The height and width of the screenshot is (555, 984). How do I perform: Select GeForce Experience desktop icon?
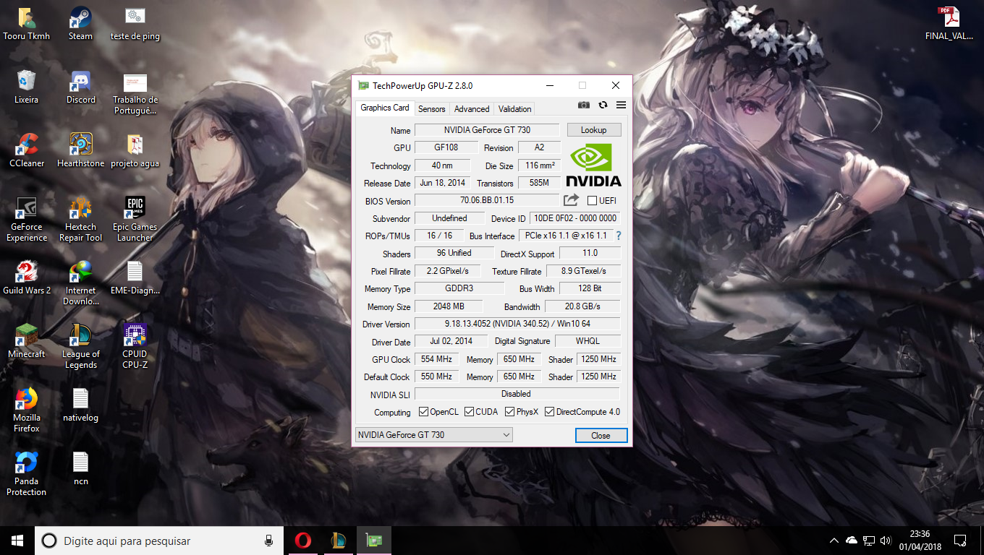[x=27, y=220]
